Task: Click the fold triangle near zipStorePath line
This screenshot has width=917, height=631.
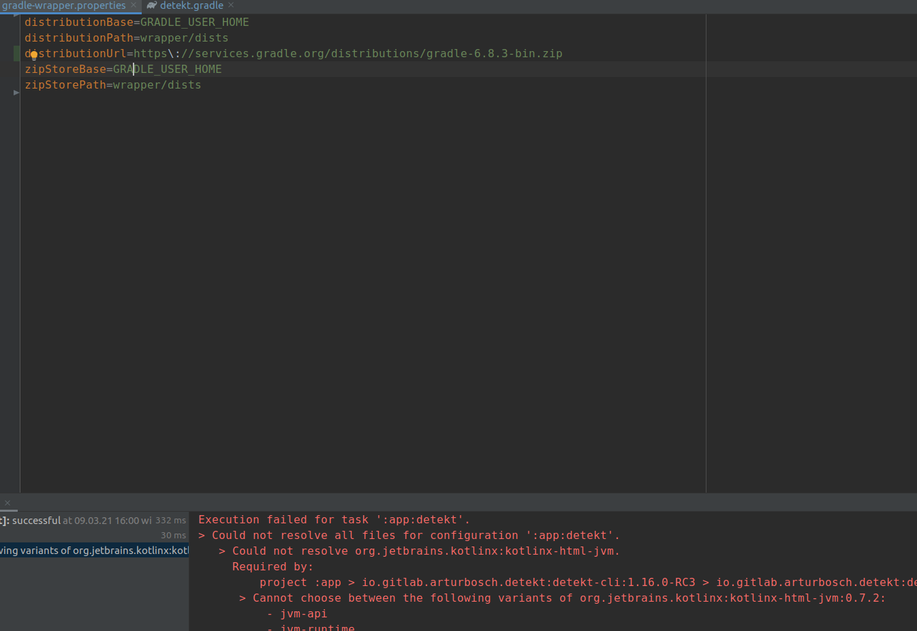Action: pyautogui.click(x=16, y=93)
